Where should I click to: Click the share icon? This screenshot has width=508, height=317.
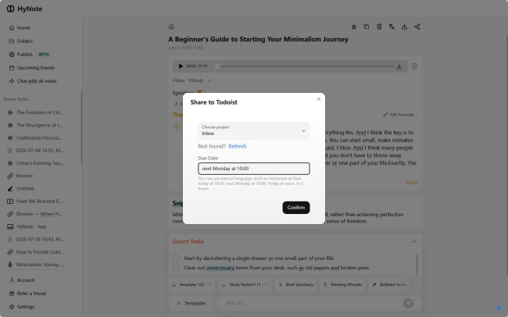417,27
